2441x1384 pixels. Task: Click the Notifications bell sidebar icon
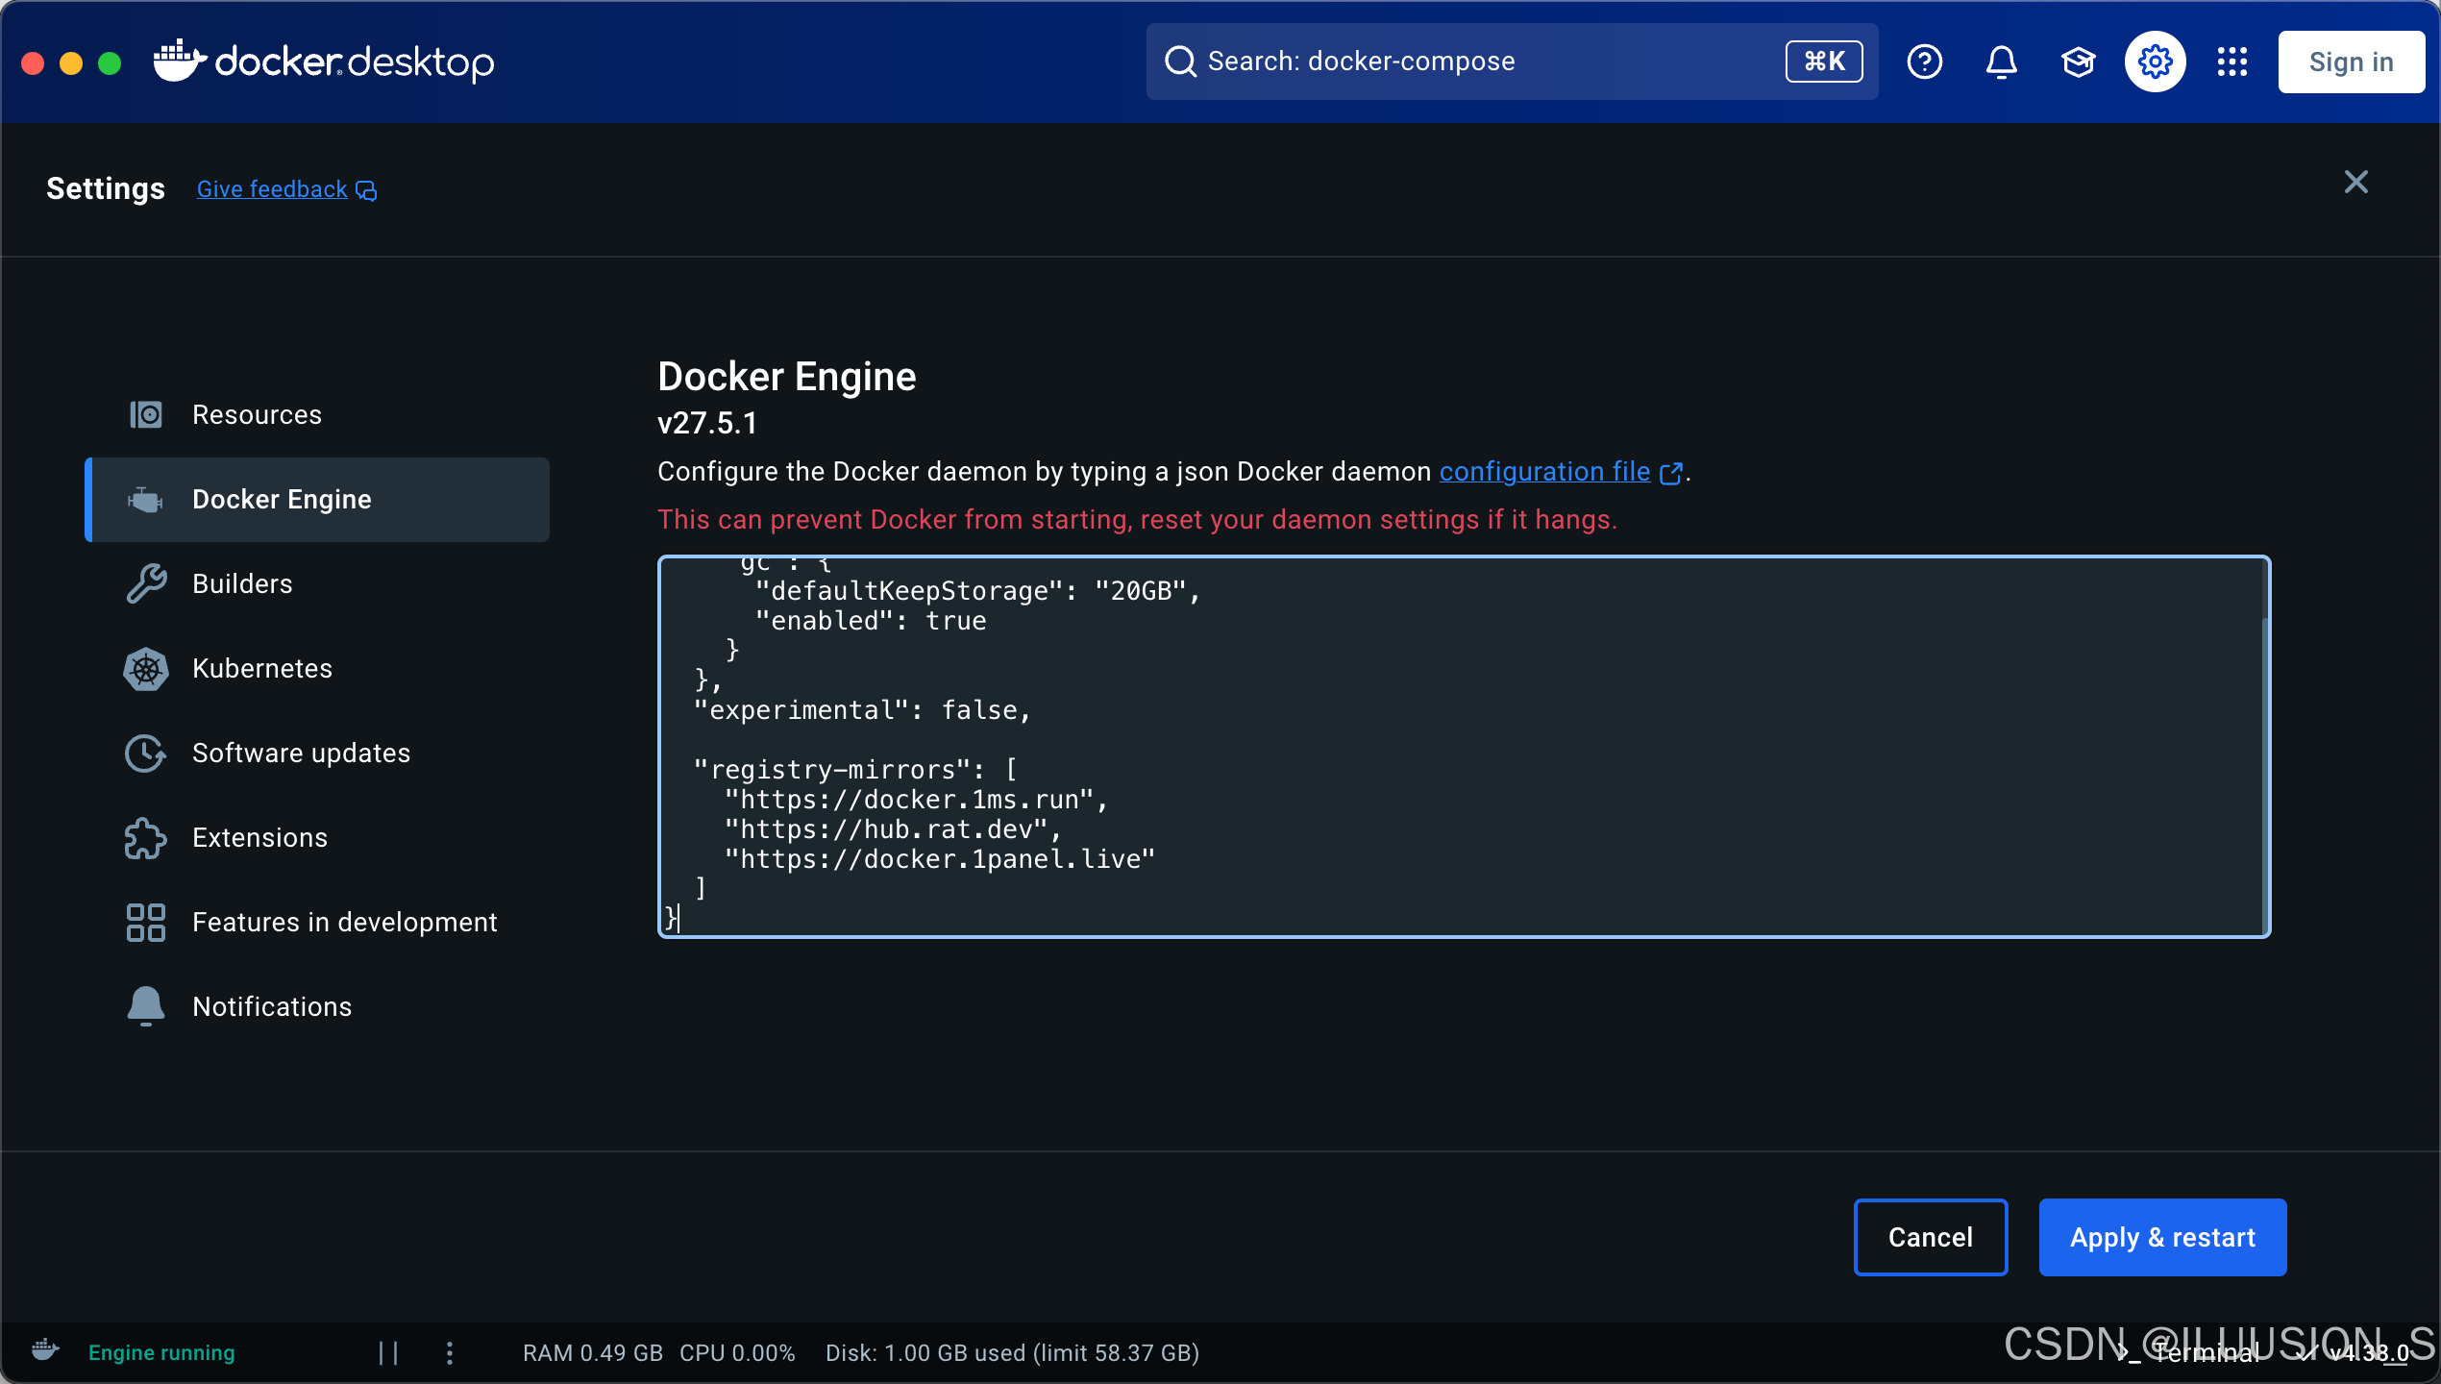[x=146, y=1007]
